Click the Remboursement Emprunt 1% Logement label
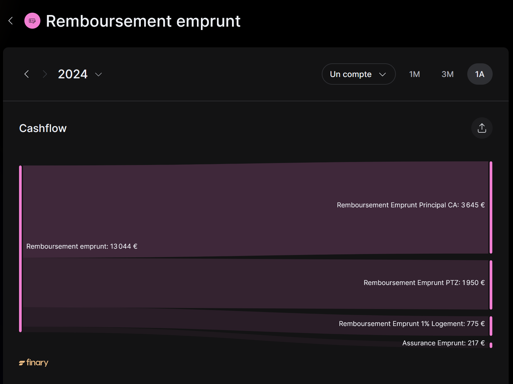Screen dimensions: 513x384 click(412, 324)
